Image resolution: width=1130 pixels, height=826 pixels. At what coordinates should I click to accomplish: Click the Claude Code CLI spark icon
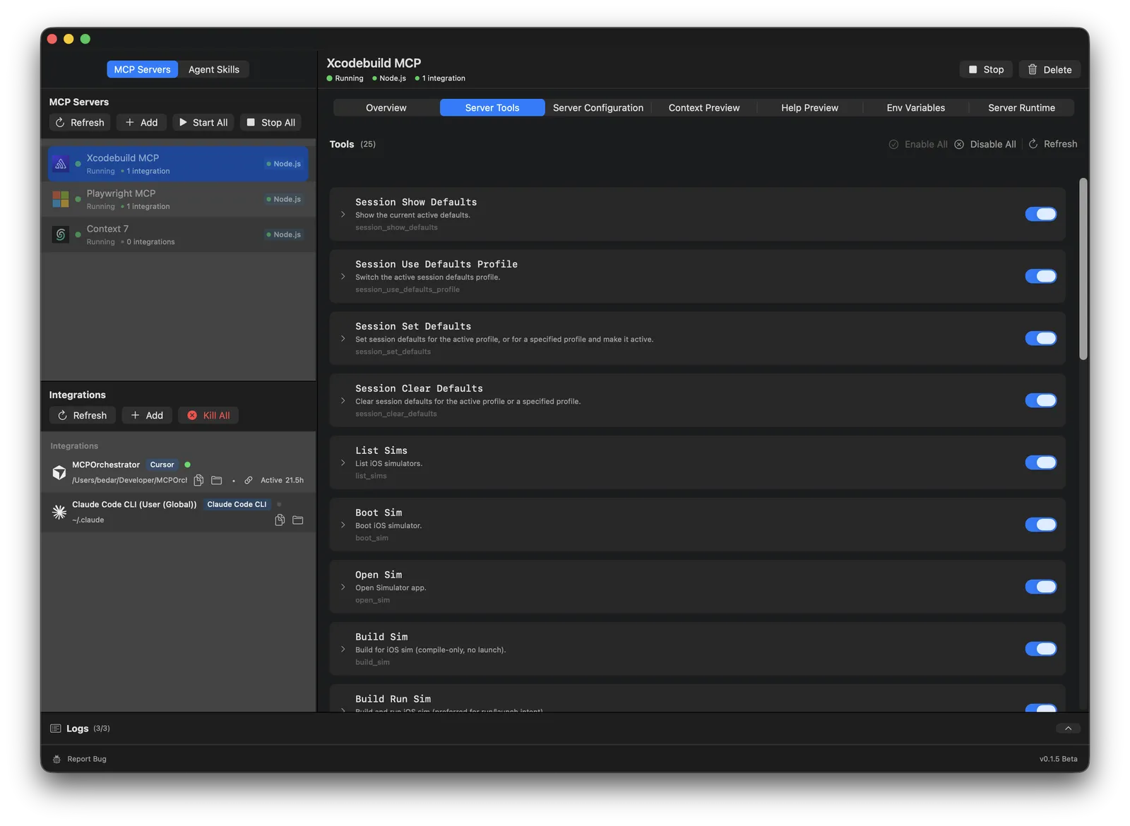(x=59, y=511)
